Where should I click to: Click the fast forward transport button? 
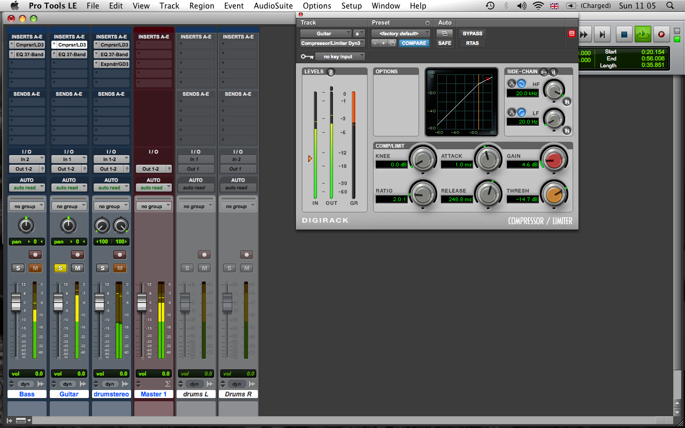point(584,35)
